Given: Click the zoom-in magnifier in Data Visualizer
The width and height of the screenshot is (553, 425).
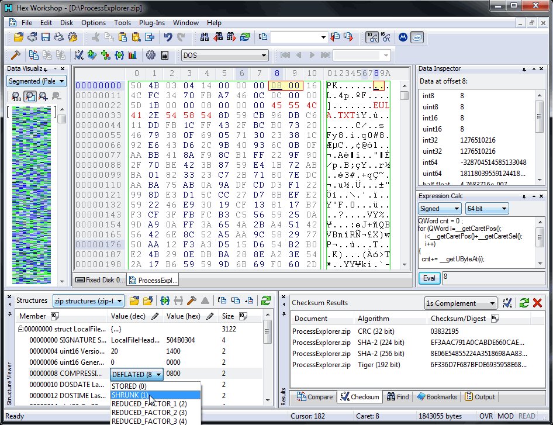Looking at the screenshot, I should coord(43,97).
